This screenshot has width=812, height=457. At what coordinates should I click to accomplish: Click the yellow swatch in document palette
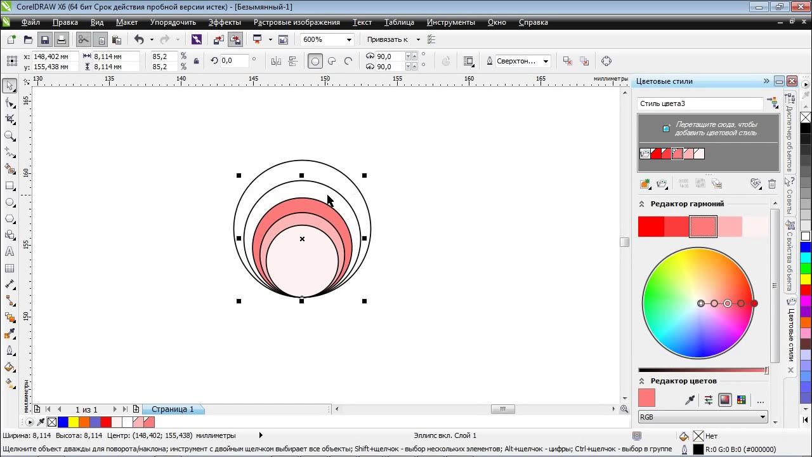[x=73, y=422]
